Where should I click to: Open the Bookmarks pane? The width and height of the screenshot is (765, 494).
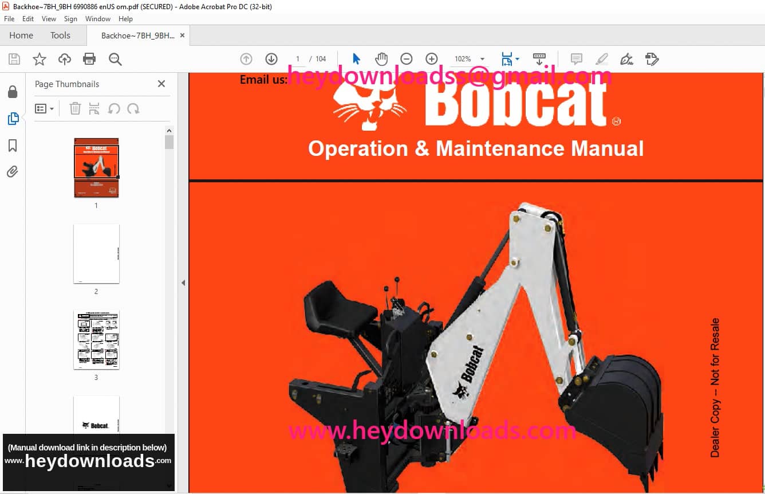pos(13,146)
